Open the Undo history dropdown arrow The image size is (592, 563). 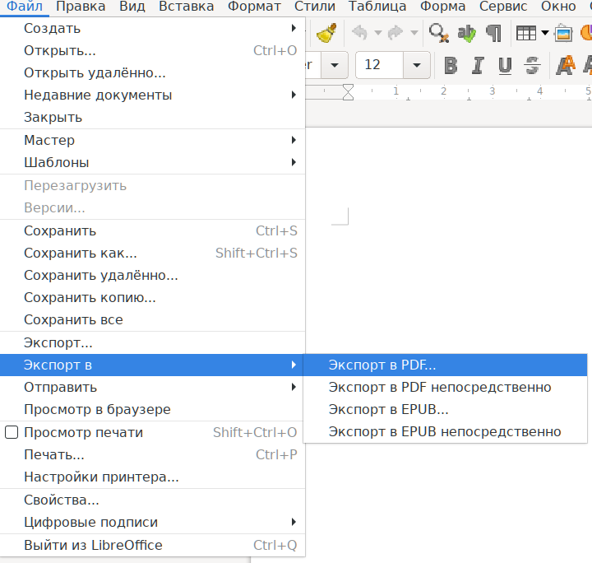(x=378, y=33)
